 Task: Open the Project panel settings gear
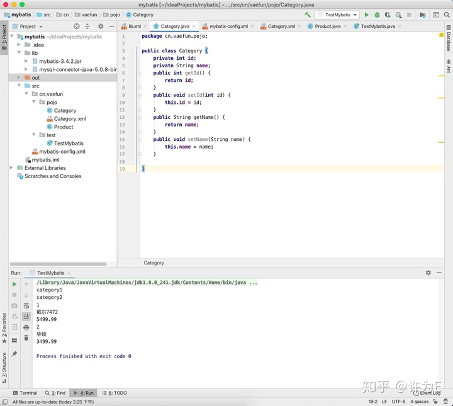tap(101, 26)
